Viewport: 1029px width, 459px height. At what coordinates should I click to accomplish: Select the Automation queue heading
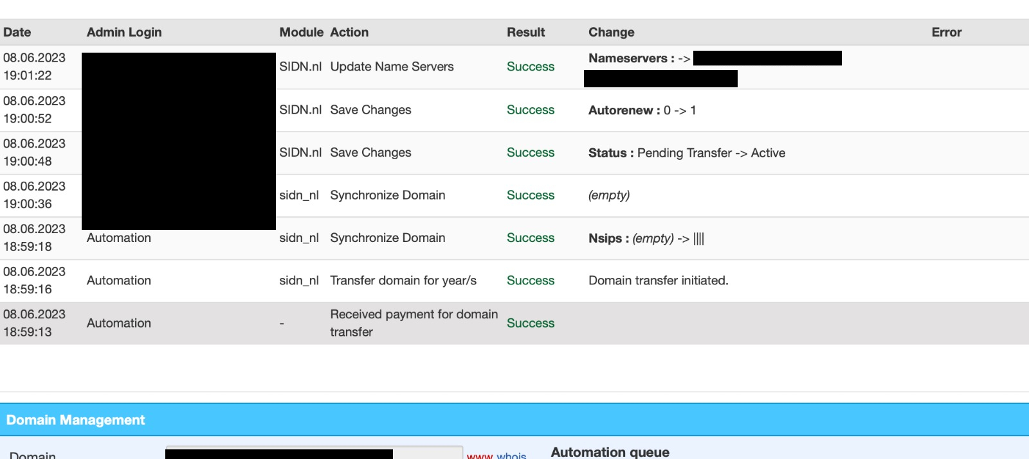tap(610, 452)
